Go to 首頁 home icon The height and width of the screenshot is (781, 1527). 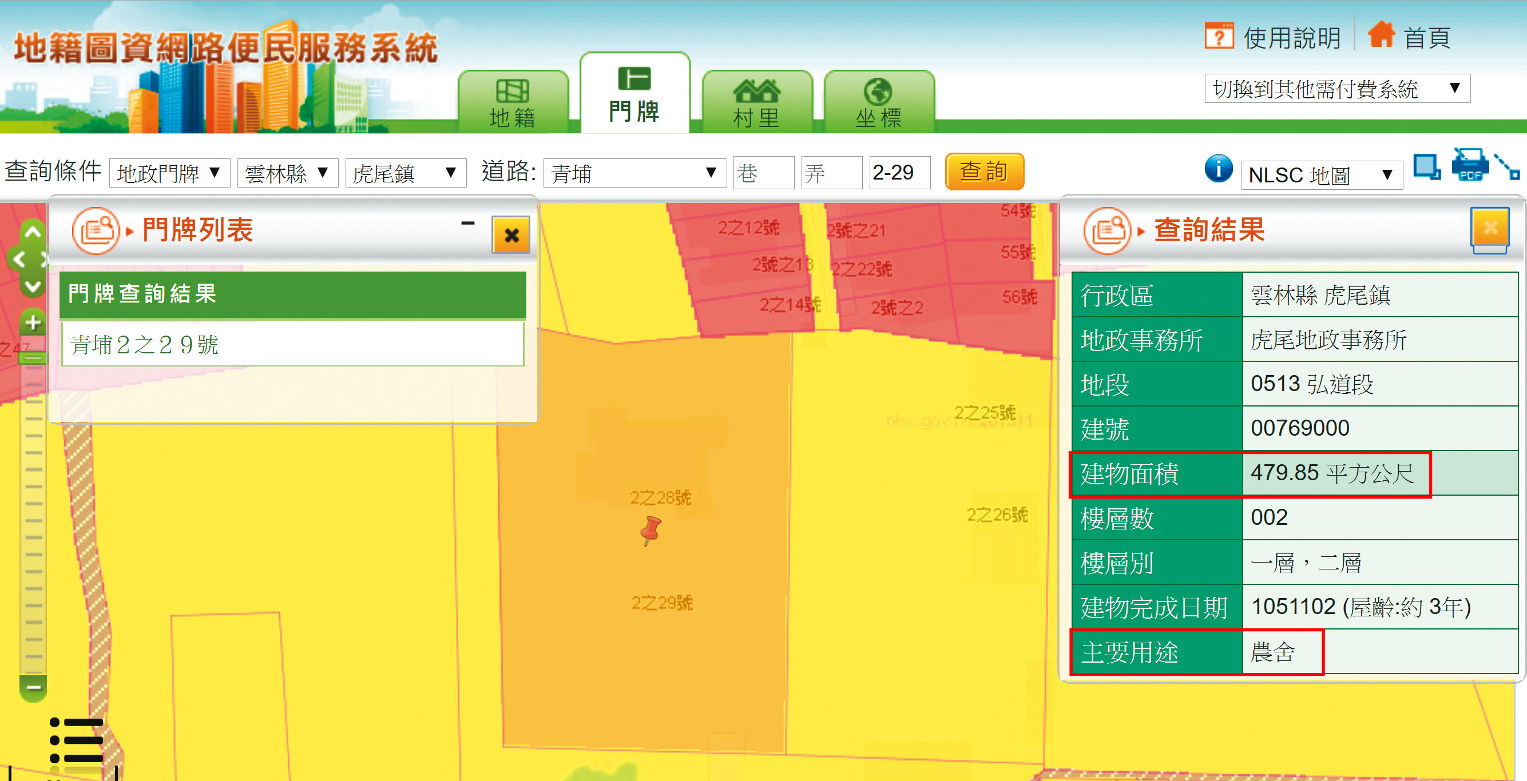coord(1381,34)
